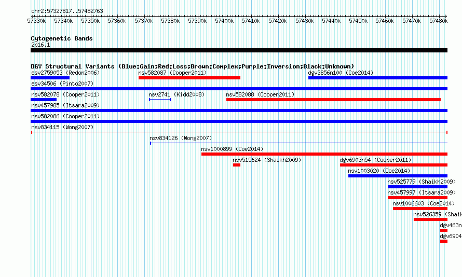Open nsv457997 (Itsara2009) label

point(422,192)
